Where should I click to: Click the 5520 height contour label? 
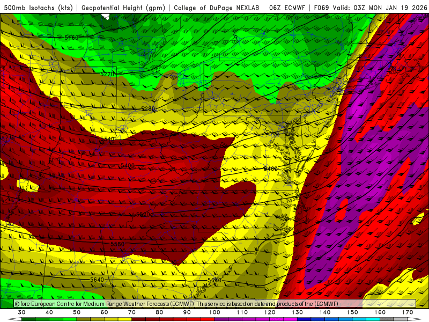143,214
